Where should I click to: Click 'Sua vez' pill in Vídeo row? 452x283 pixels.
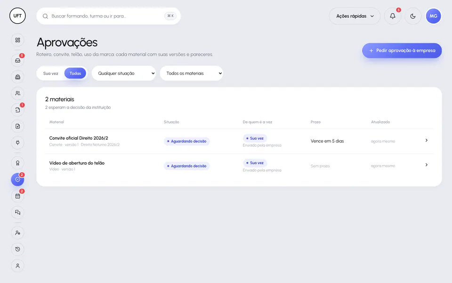click(255, 163)
